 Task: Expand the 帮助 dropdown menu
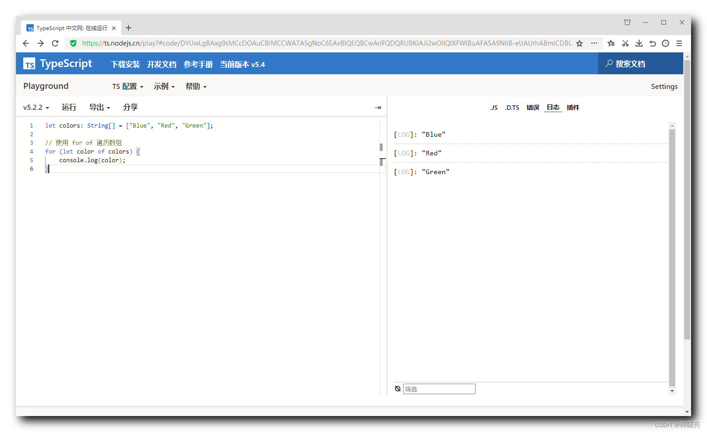(196, 87)
